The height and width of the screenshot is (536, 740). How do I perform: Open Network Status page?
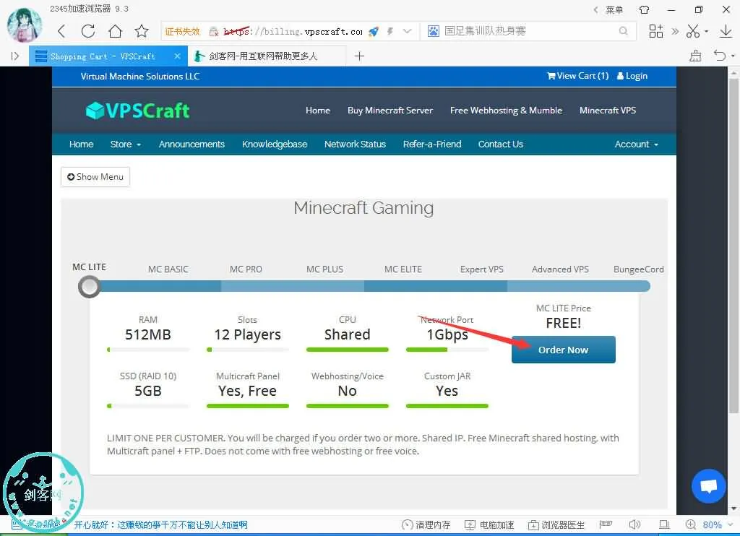click(x=356, y=144)
